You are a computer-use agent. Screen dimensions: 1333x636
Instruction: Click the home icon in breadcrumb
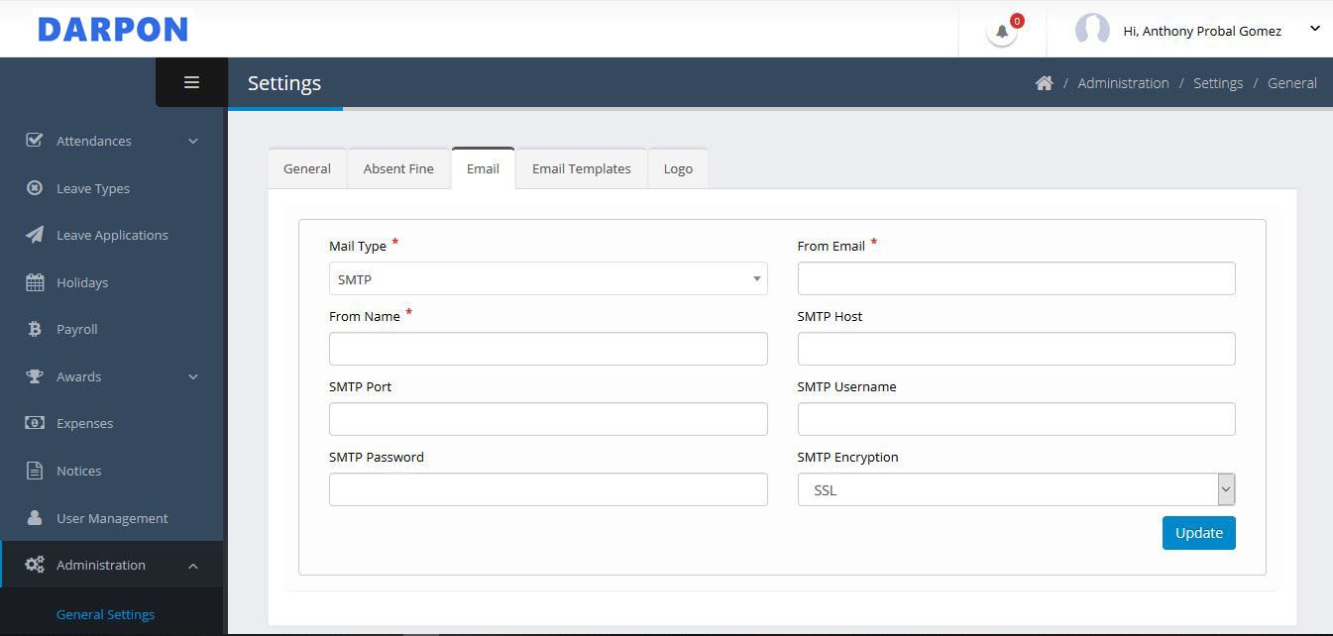(x=1044, y=83)
